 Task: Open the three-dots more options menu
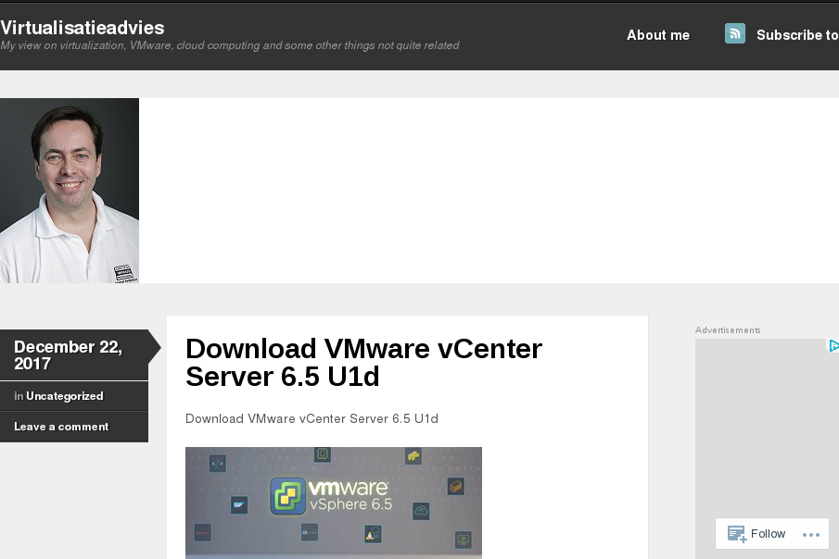point(810,534)
